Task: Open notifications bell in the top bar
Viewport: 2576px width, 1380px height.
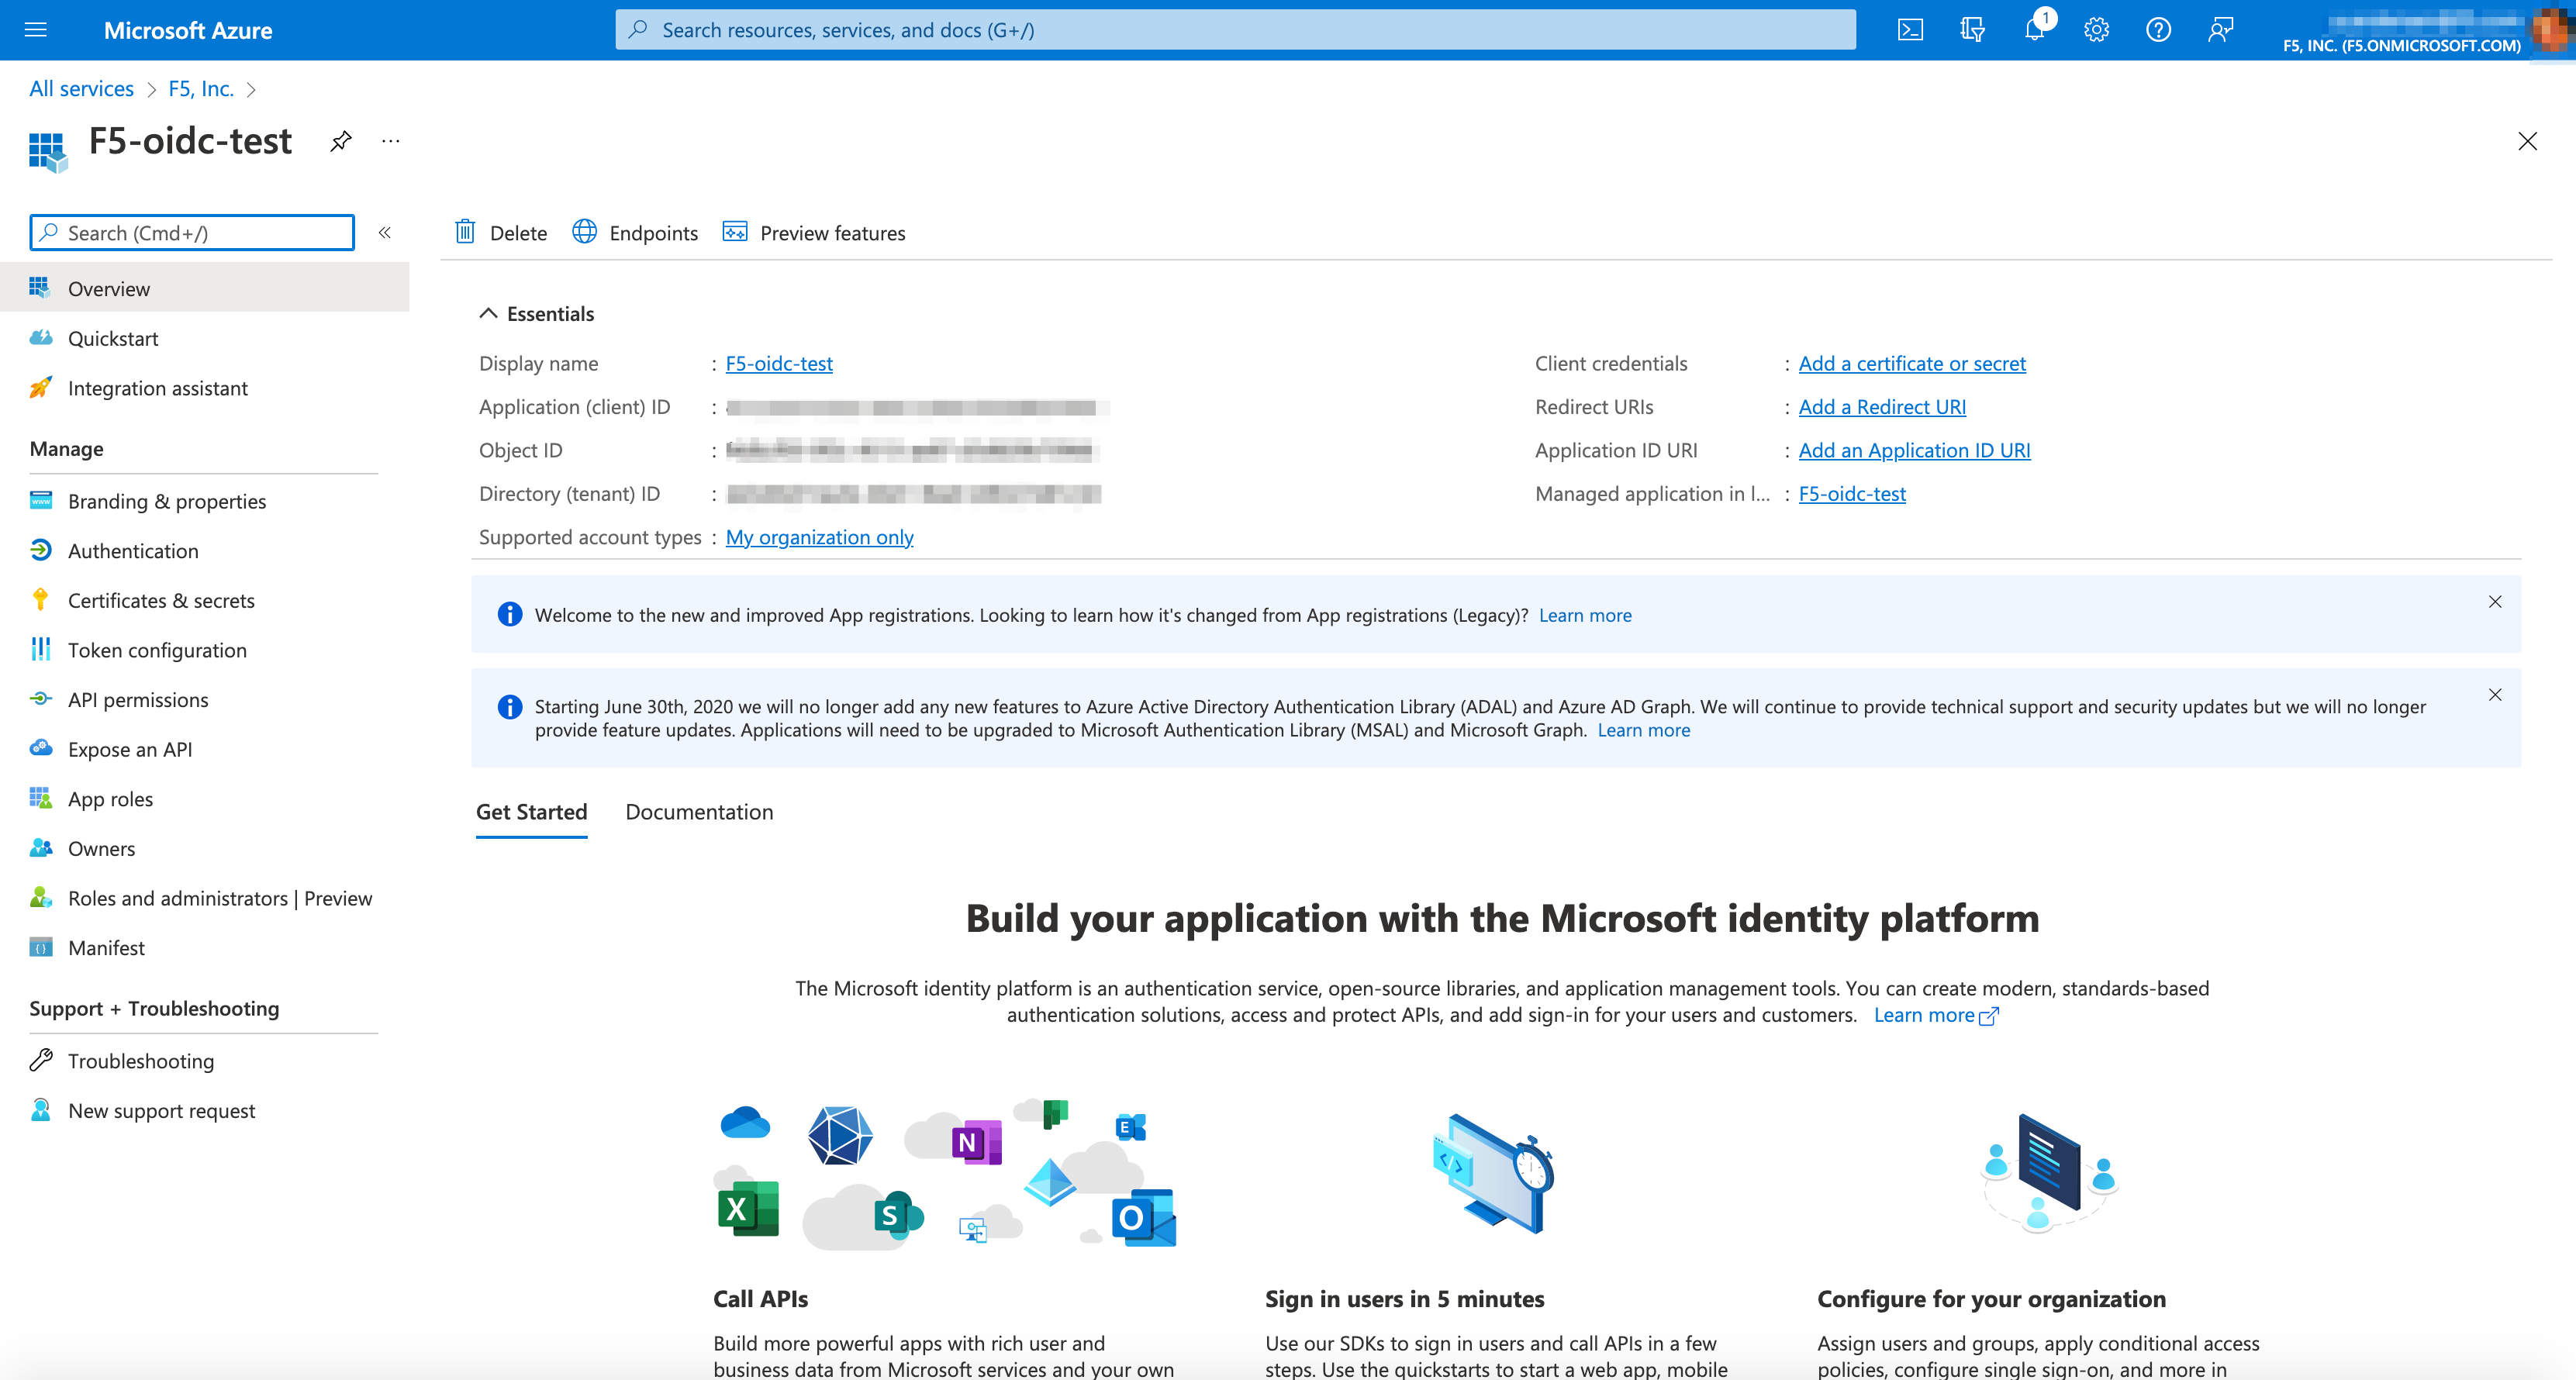Action: click(x=2034, y=29)
